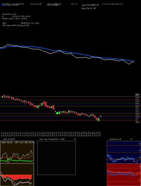Click the final red candlestick on the chart
Viewport: 141px width, 186px height.
click(x=101, y=116)
